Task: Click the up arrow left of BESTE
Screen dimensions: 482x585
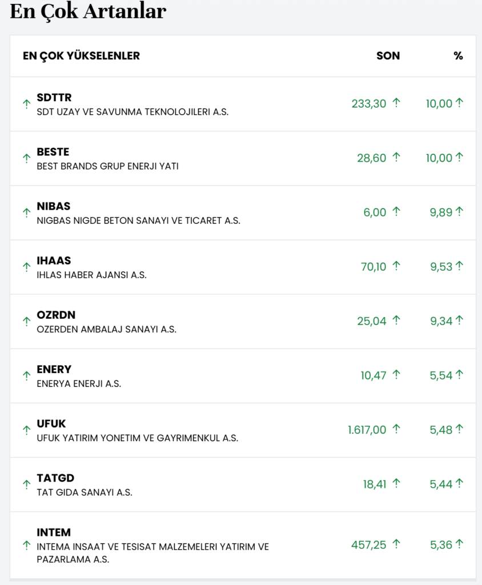Action: [x=26, y=158]
